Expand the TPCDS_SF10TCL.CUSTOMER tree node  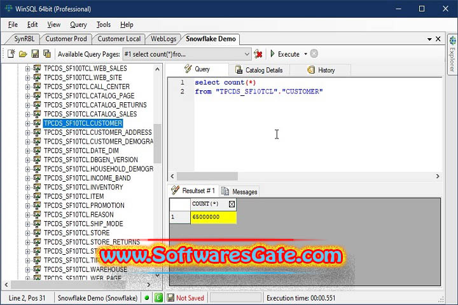(27, 123)
